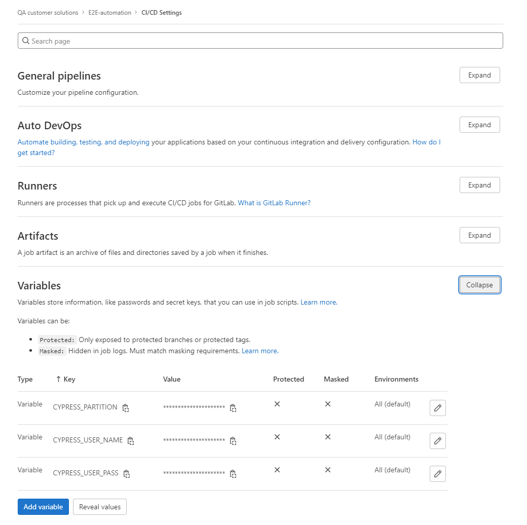Copy the CYPRESS_USER_NAME key
The width and height of the screenshot is (527, 525).
point(131,441)
